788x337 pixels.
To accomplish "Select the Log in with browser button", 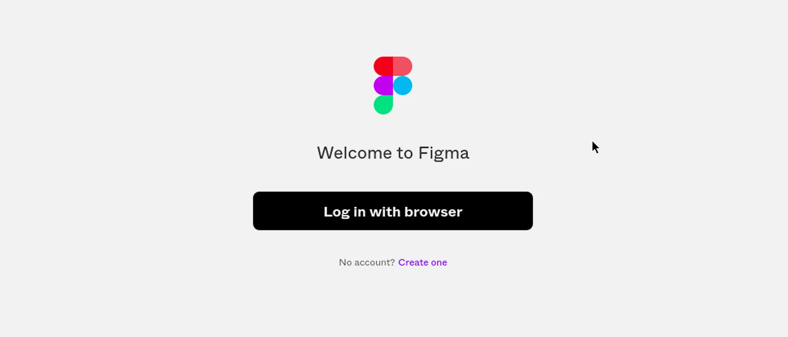I will pos(393,211).
